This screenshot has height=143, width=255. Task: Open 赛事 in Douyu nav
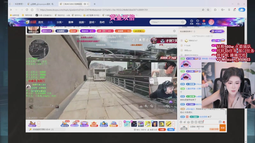[71, 22]
